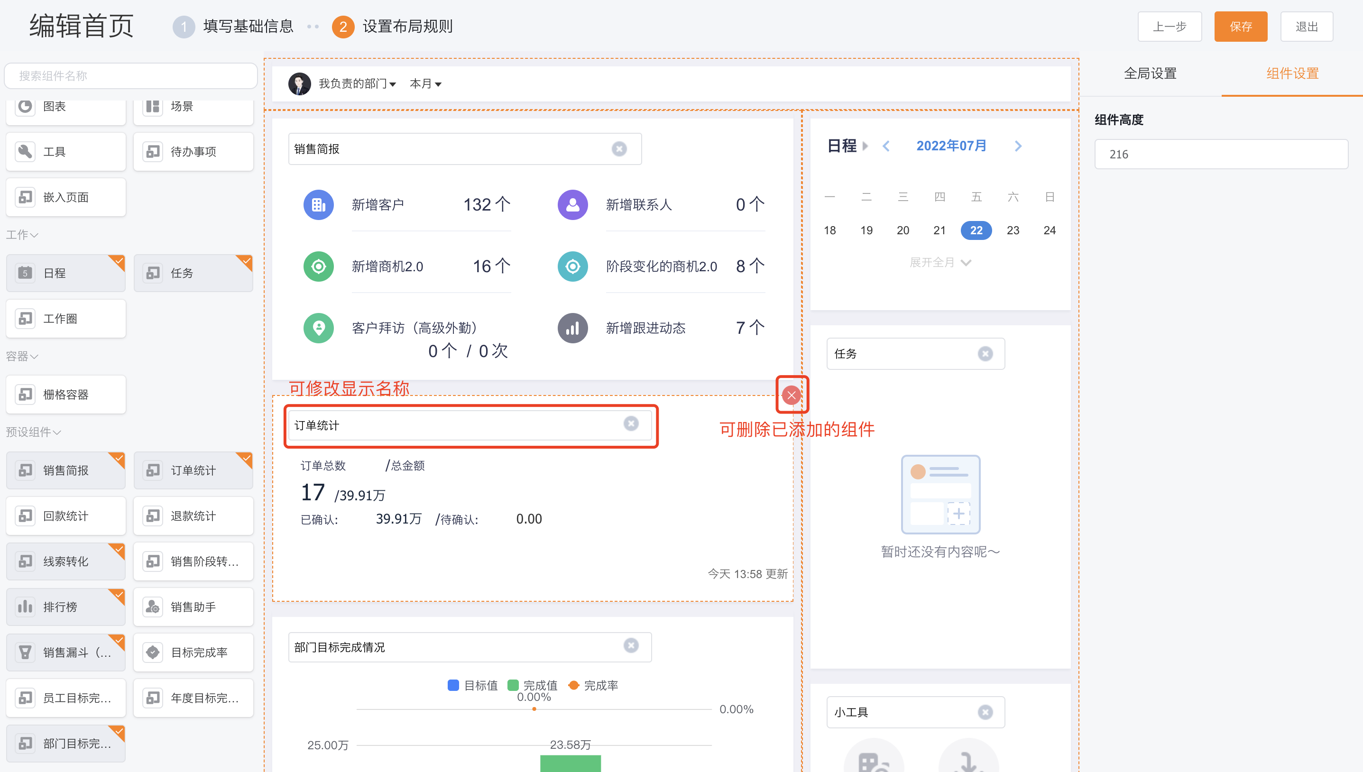Screen dimensions: 1363x772
Task: Click the user avatar in filter bar
Action: tap(300, 84)
